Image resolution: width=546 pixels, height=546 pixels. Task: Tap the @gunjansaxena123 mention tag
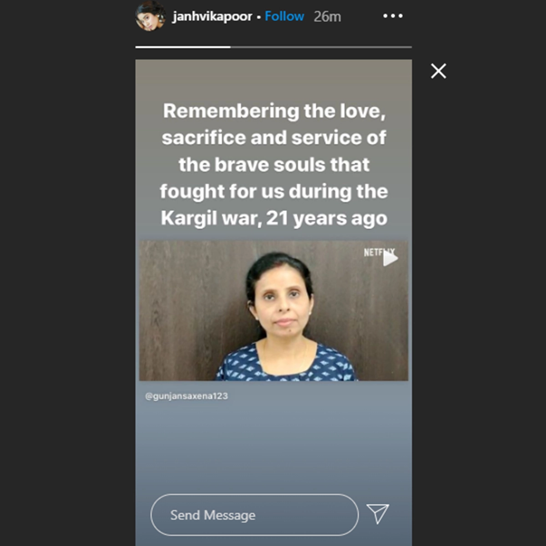click(x=187, y=396)
